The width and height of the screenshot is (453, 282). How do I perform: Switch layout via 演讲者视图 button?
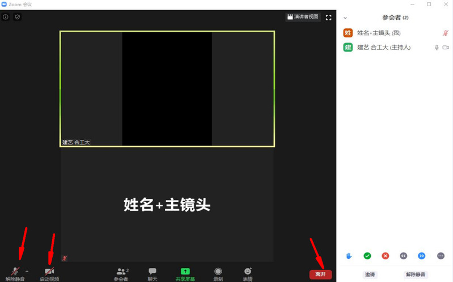pos(303,17)
